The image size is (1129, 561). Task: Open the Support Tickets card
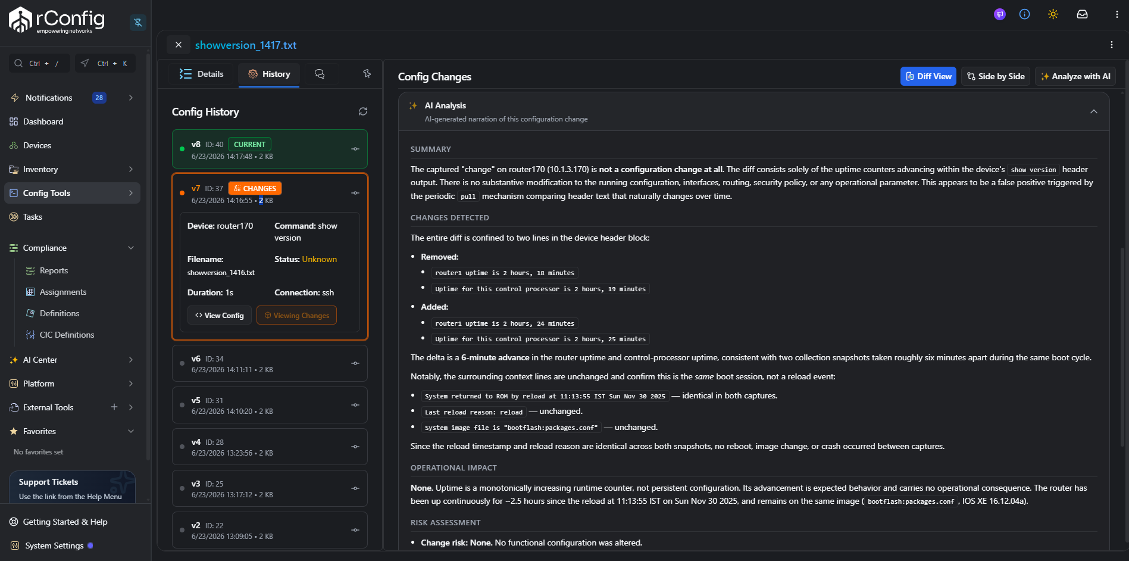point(72,487)
